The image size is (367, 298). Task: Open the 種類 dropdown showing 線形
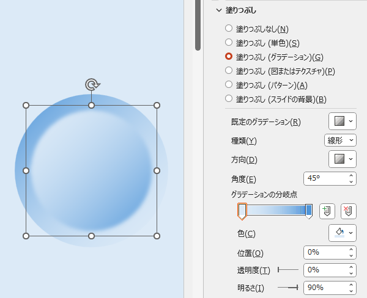click(340, 140)
